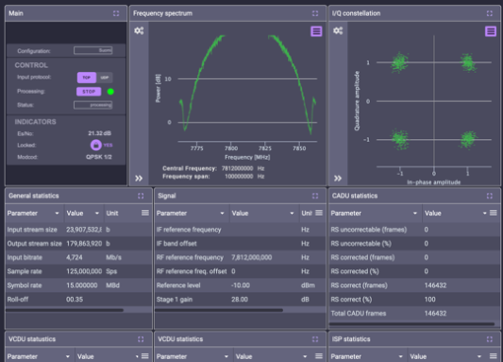Open Signal Parameter column dropdown arrow
This screenshot has height=362, width=503.
tap(222, 213)
